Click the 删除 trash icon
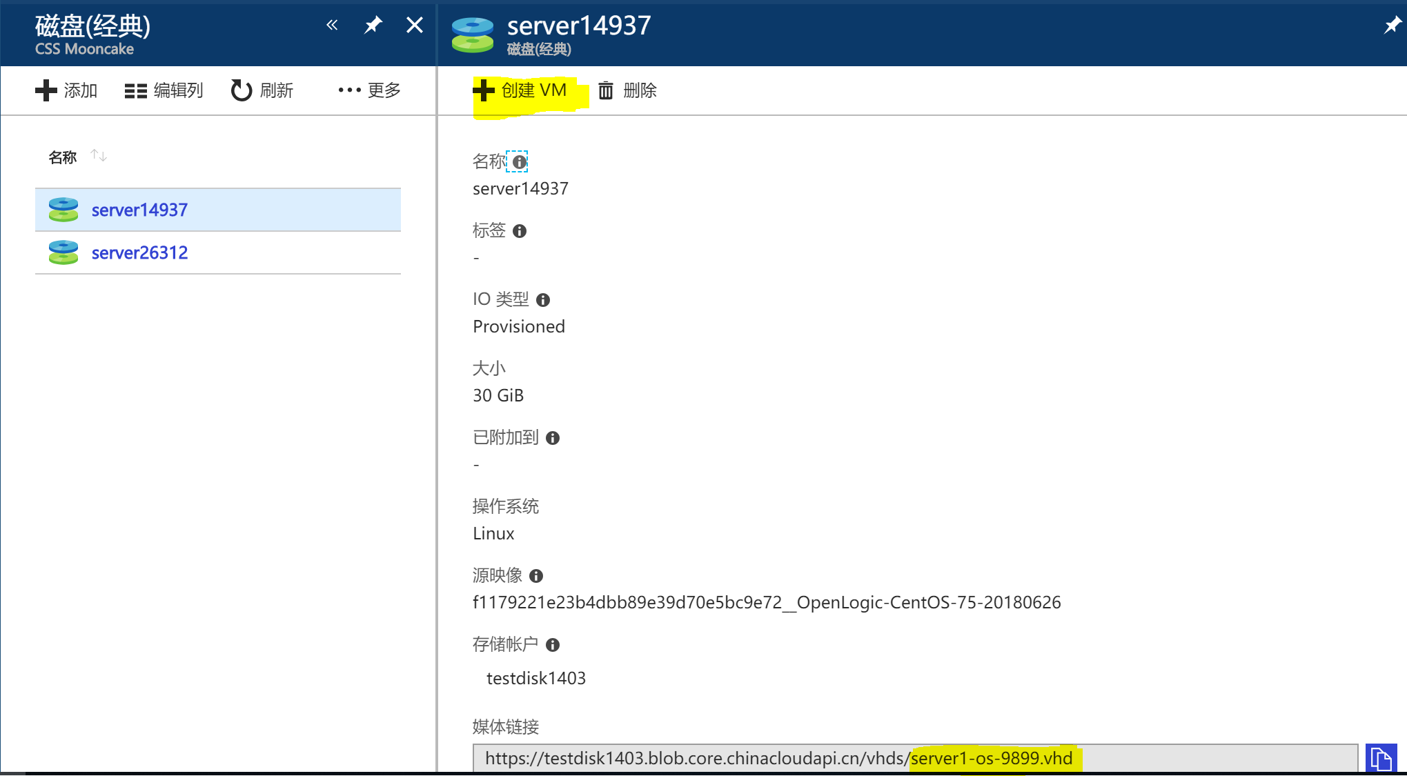Image resolution: width=1407 pixels, height=776 pixels. tap(605, 90)
